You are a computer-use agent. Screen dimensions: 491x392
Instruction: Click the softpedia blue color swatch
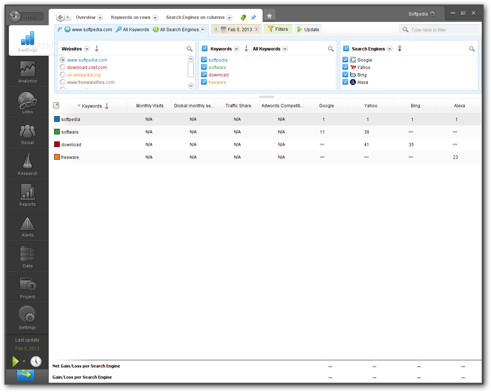tap(57, 119)
